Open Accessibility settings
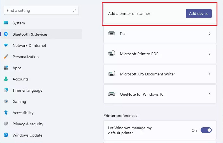This screenshot has width=223, height=143. coord(41,113)
